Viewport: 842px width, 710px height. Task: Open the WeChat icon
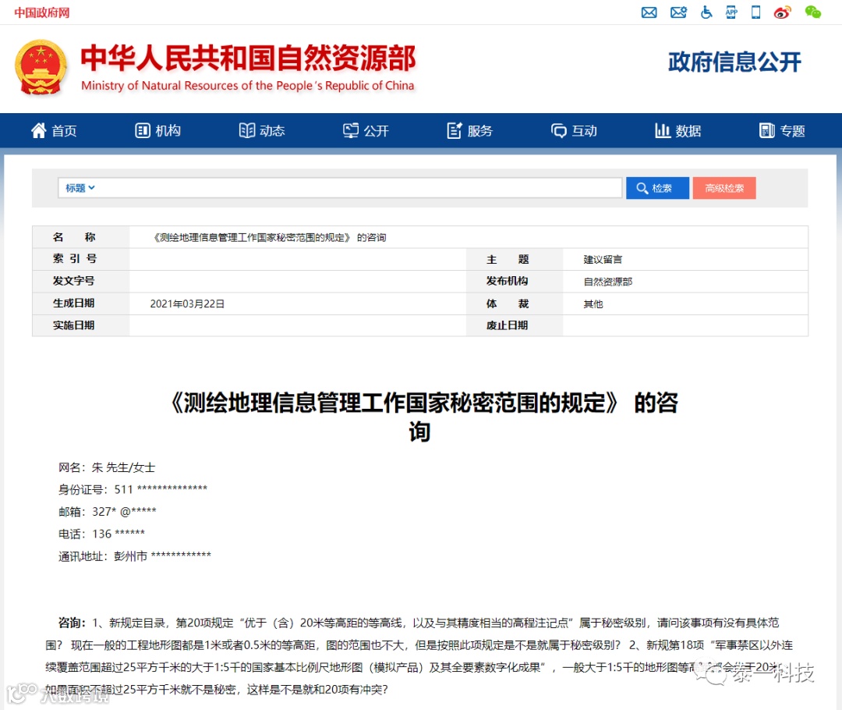click(812, 12)
